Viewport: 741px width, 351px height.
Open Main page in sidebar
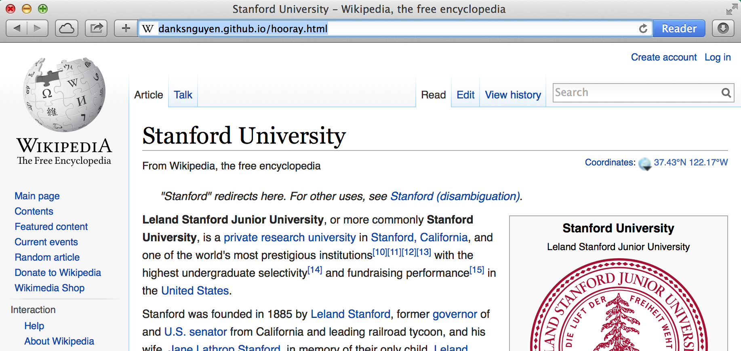click(x=37, y=196)
